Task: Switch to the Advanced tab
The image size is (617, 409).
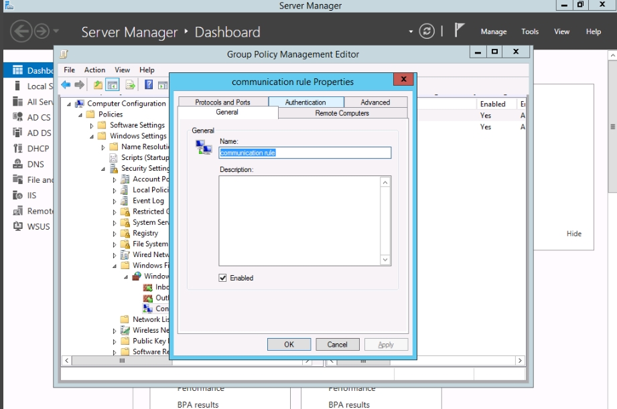Action: pos(375,102)
